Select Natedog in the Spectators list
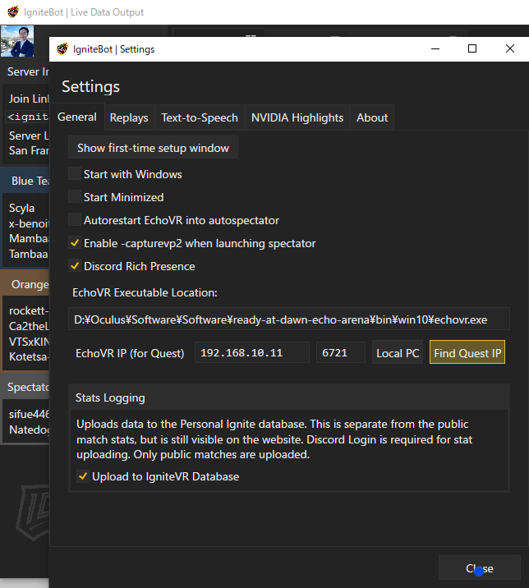The image size is (529, 588). tap(29, 430)
